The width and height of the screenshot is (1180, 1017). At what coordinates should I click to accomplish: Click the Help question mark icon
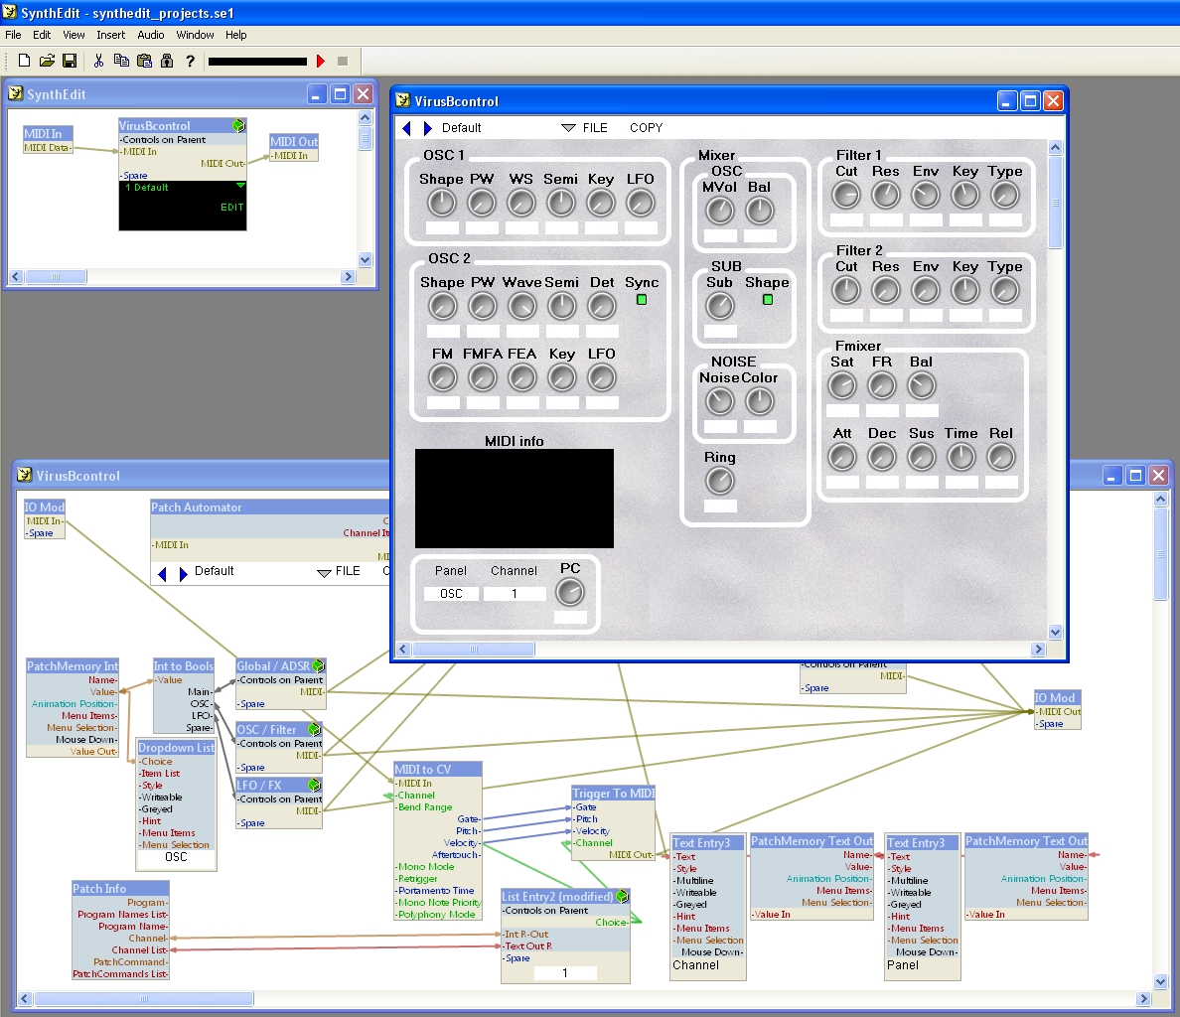(x=191, y=61)
